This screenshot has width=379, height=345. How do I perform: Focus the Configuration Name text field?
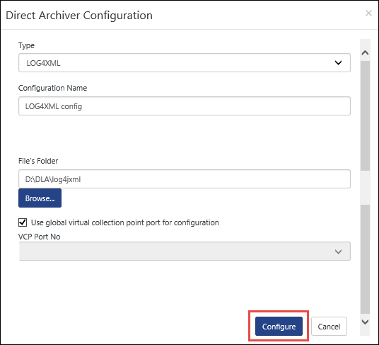[185, 106]
